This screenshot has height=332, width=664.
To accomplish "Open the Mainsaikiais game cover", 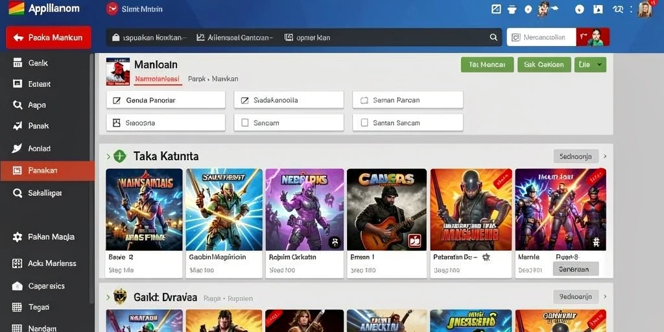I will pyautogui.click(x=144, y=209).
